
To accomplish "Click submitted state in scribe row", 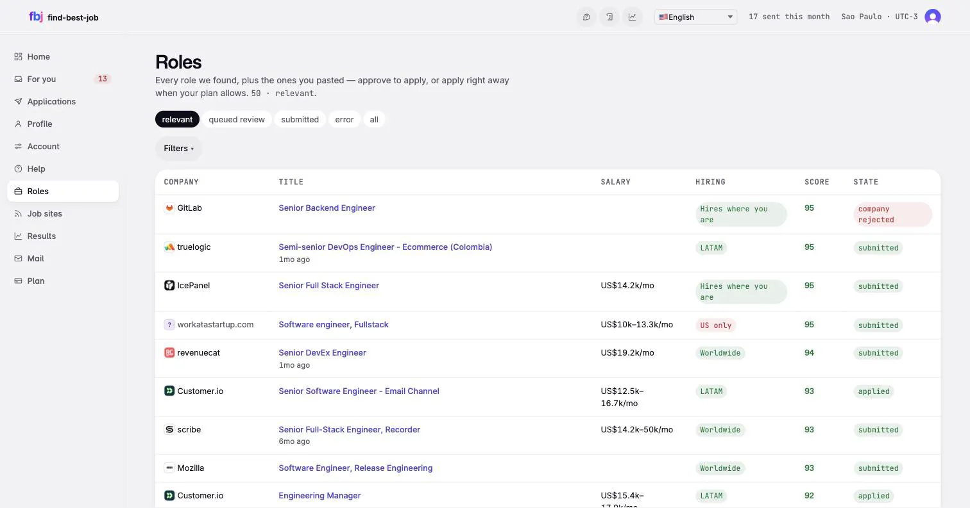I will [x=878, y=430].
